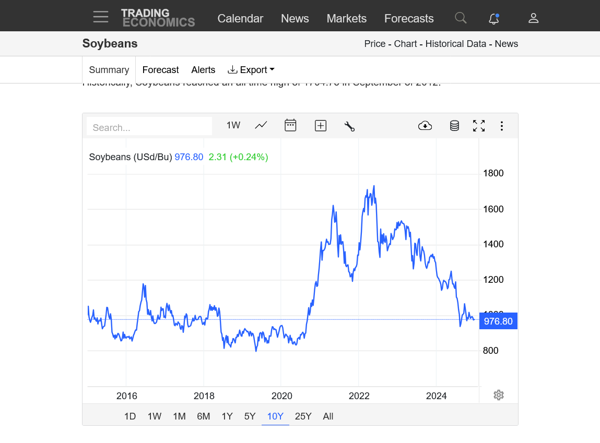The width and height of the screenshot is (600, 443).
Task: Change chart type with line chart icon
Action: [x=261, y=125]
